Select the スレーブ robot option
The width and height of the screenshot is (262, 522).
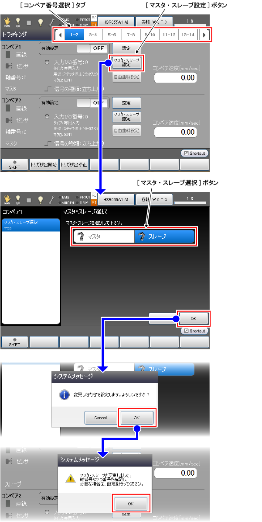pos(164,237)
